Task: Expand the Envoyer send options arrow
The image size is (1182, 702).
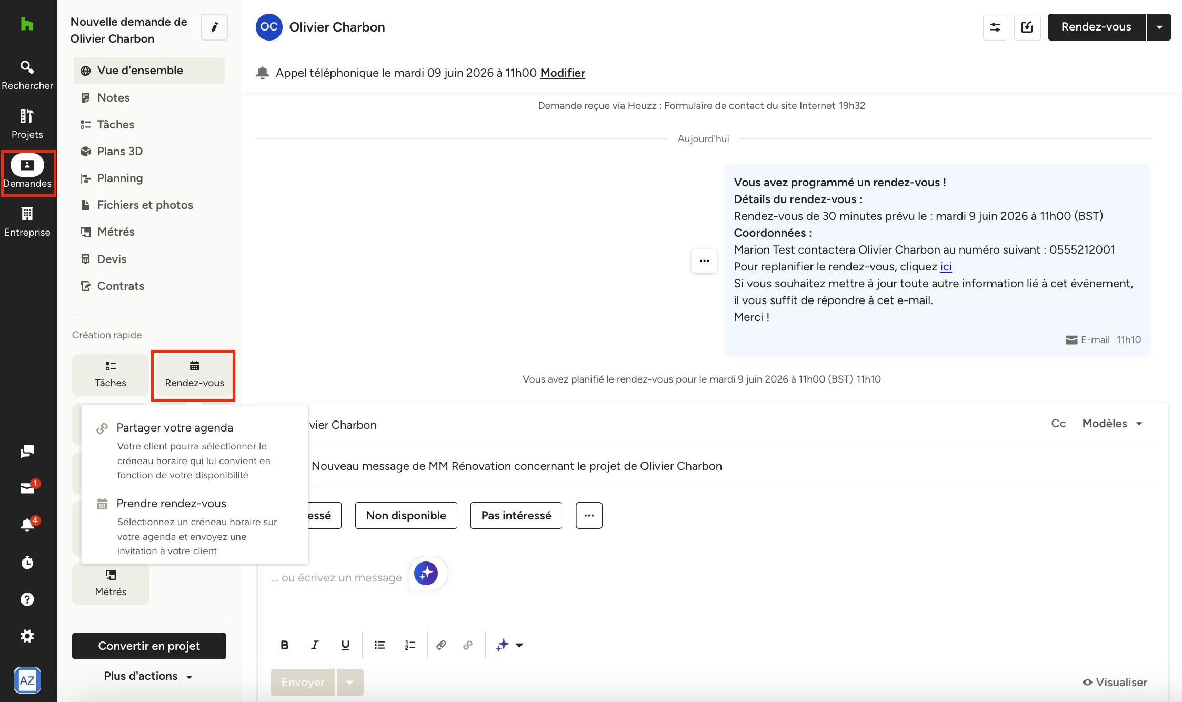Action: (x=349, y=683)
